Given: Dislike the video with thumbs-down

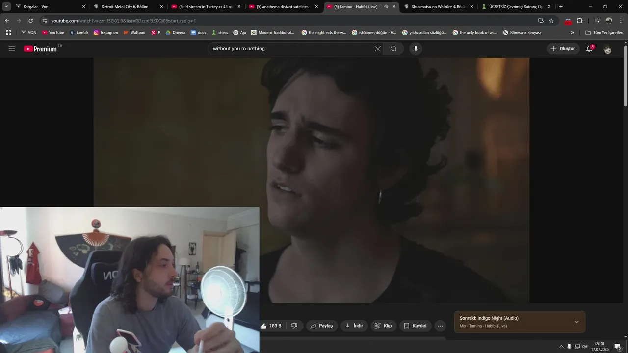Looking at the screenshot, I should point(294,326).
